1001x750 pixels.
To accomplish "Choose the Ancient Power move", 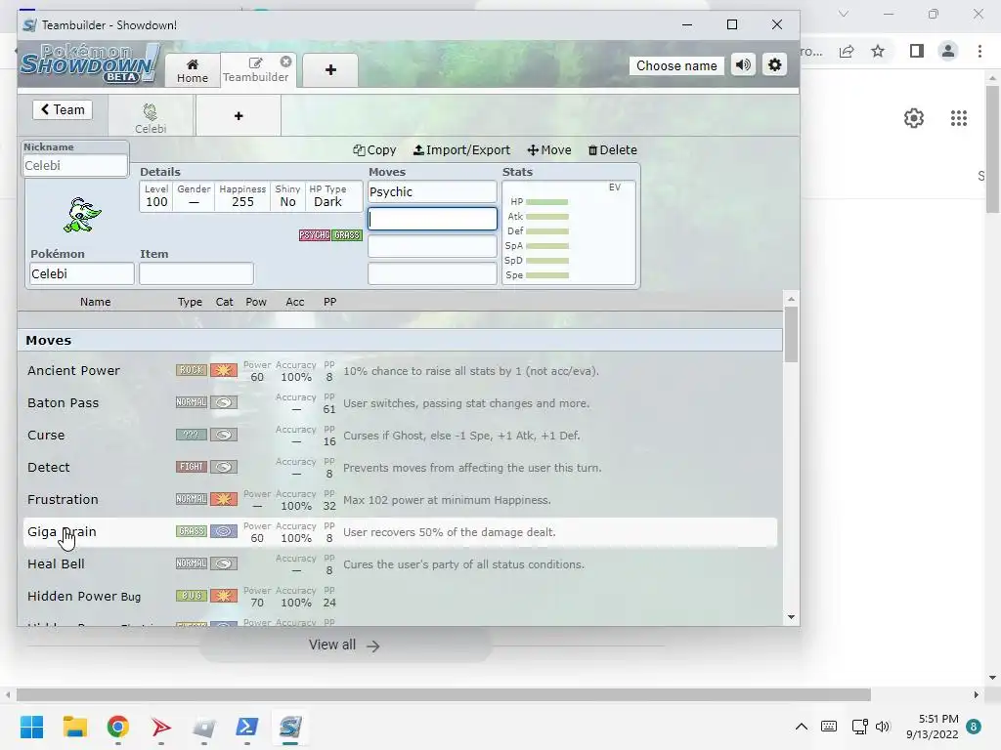I will point(400,371).
